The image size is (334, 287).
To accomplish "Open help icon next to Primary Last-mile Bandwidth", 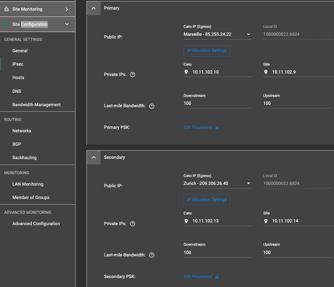I will click(x=152, y=106).
